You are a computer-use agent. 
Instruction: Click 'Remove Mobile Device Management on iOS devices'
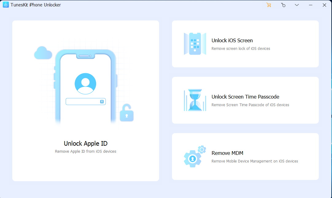pos(255,161)
